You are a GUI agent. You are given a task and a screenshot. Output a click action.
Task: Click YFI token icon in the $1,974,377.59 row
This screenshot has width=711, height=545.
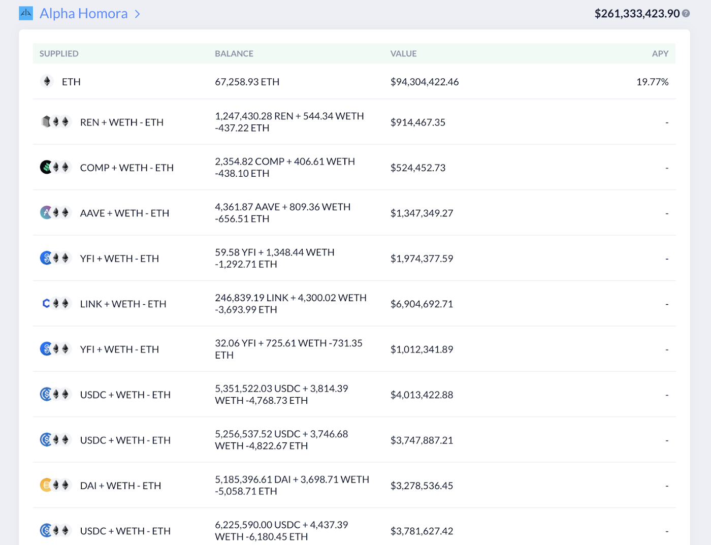[46, 258]
